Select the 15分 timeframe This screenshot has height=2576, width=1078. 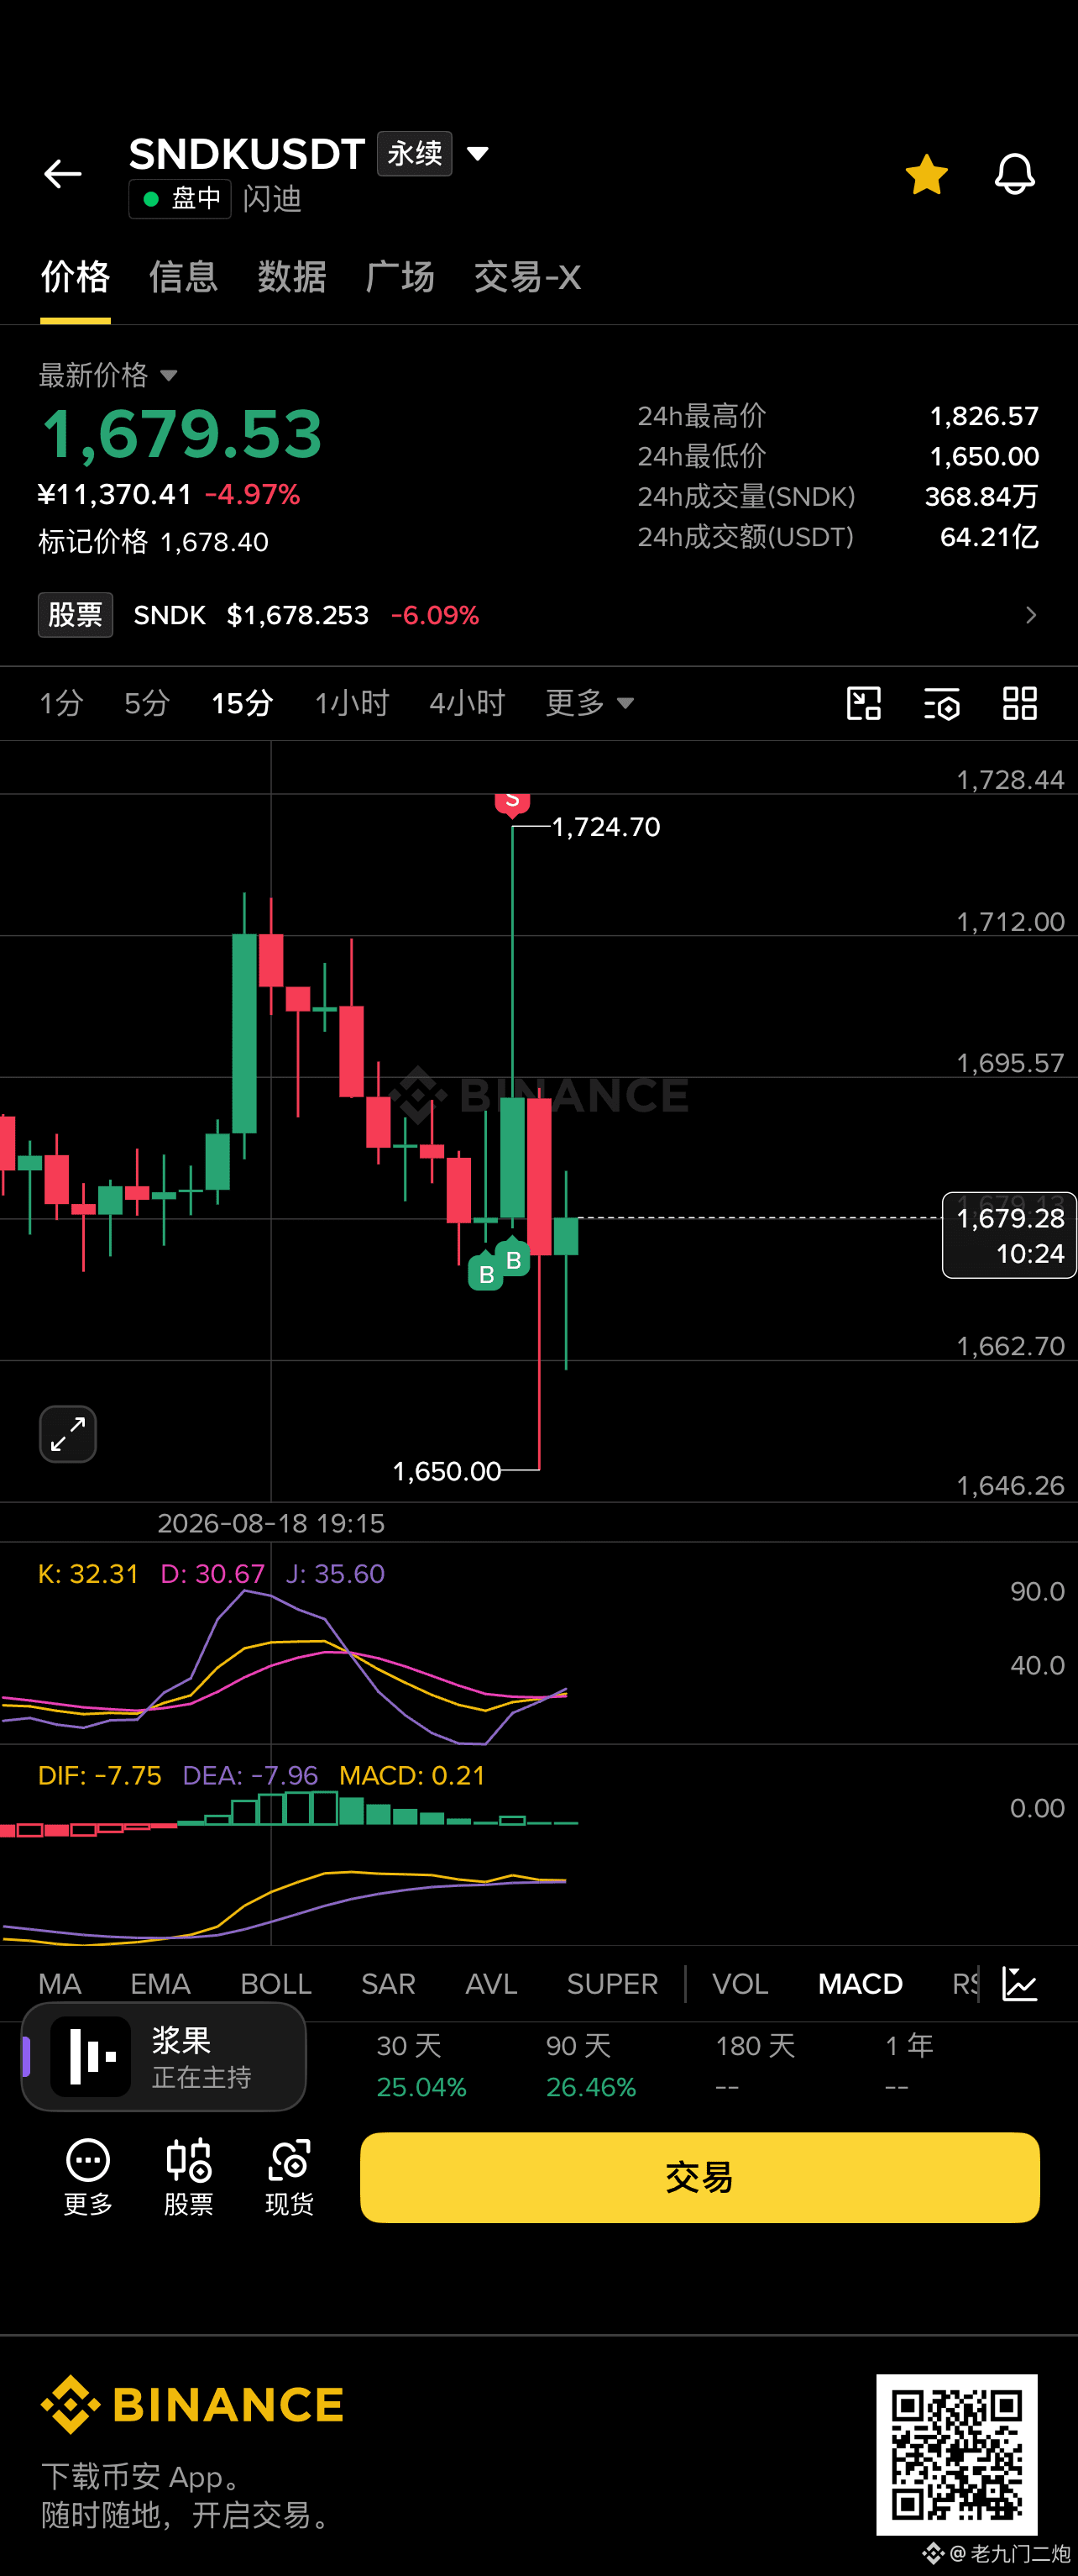point(242,703)
